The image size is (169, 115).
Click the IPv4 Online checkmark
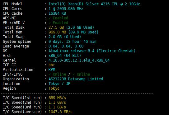[49, 74]
